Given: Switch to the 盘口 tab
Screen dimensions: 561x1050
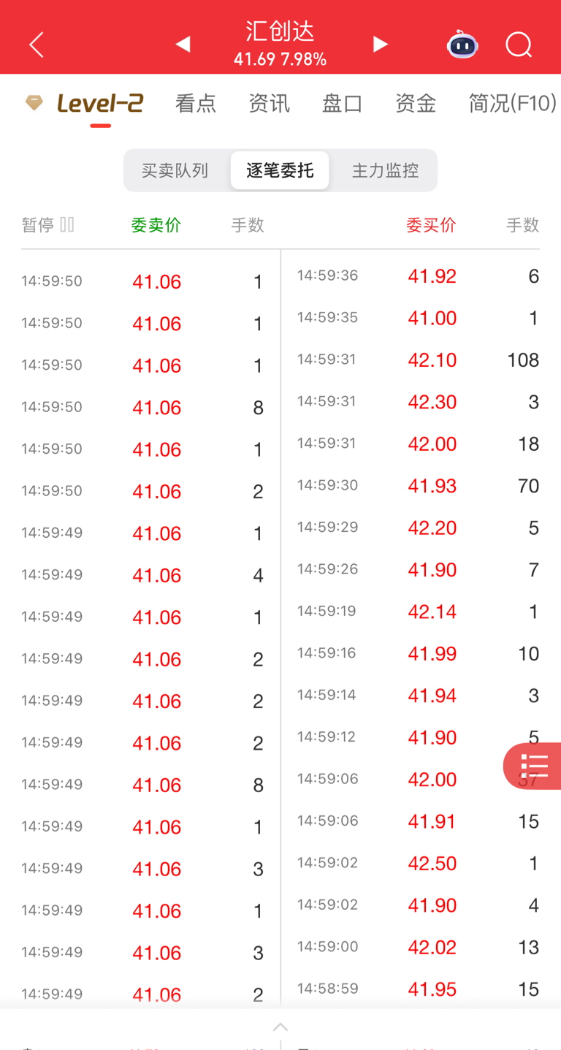Looking at the screenshot, I should point(342,104).
